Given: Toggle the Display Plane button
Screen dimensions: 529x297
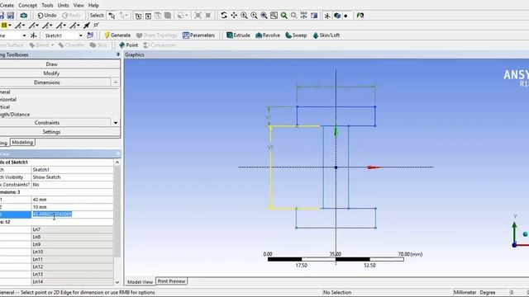Looking at the screenshot, I should (x=327, y=16).
